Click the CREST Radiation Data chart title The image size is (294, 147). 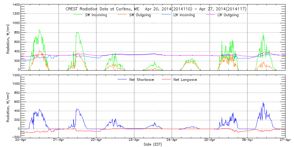tap(156, 9)
